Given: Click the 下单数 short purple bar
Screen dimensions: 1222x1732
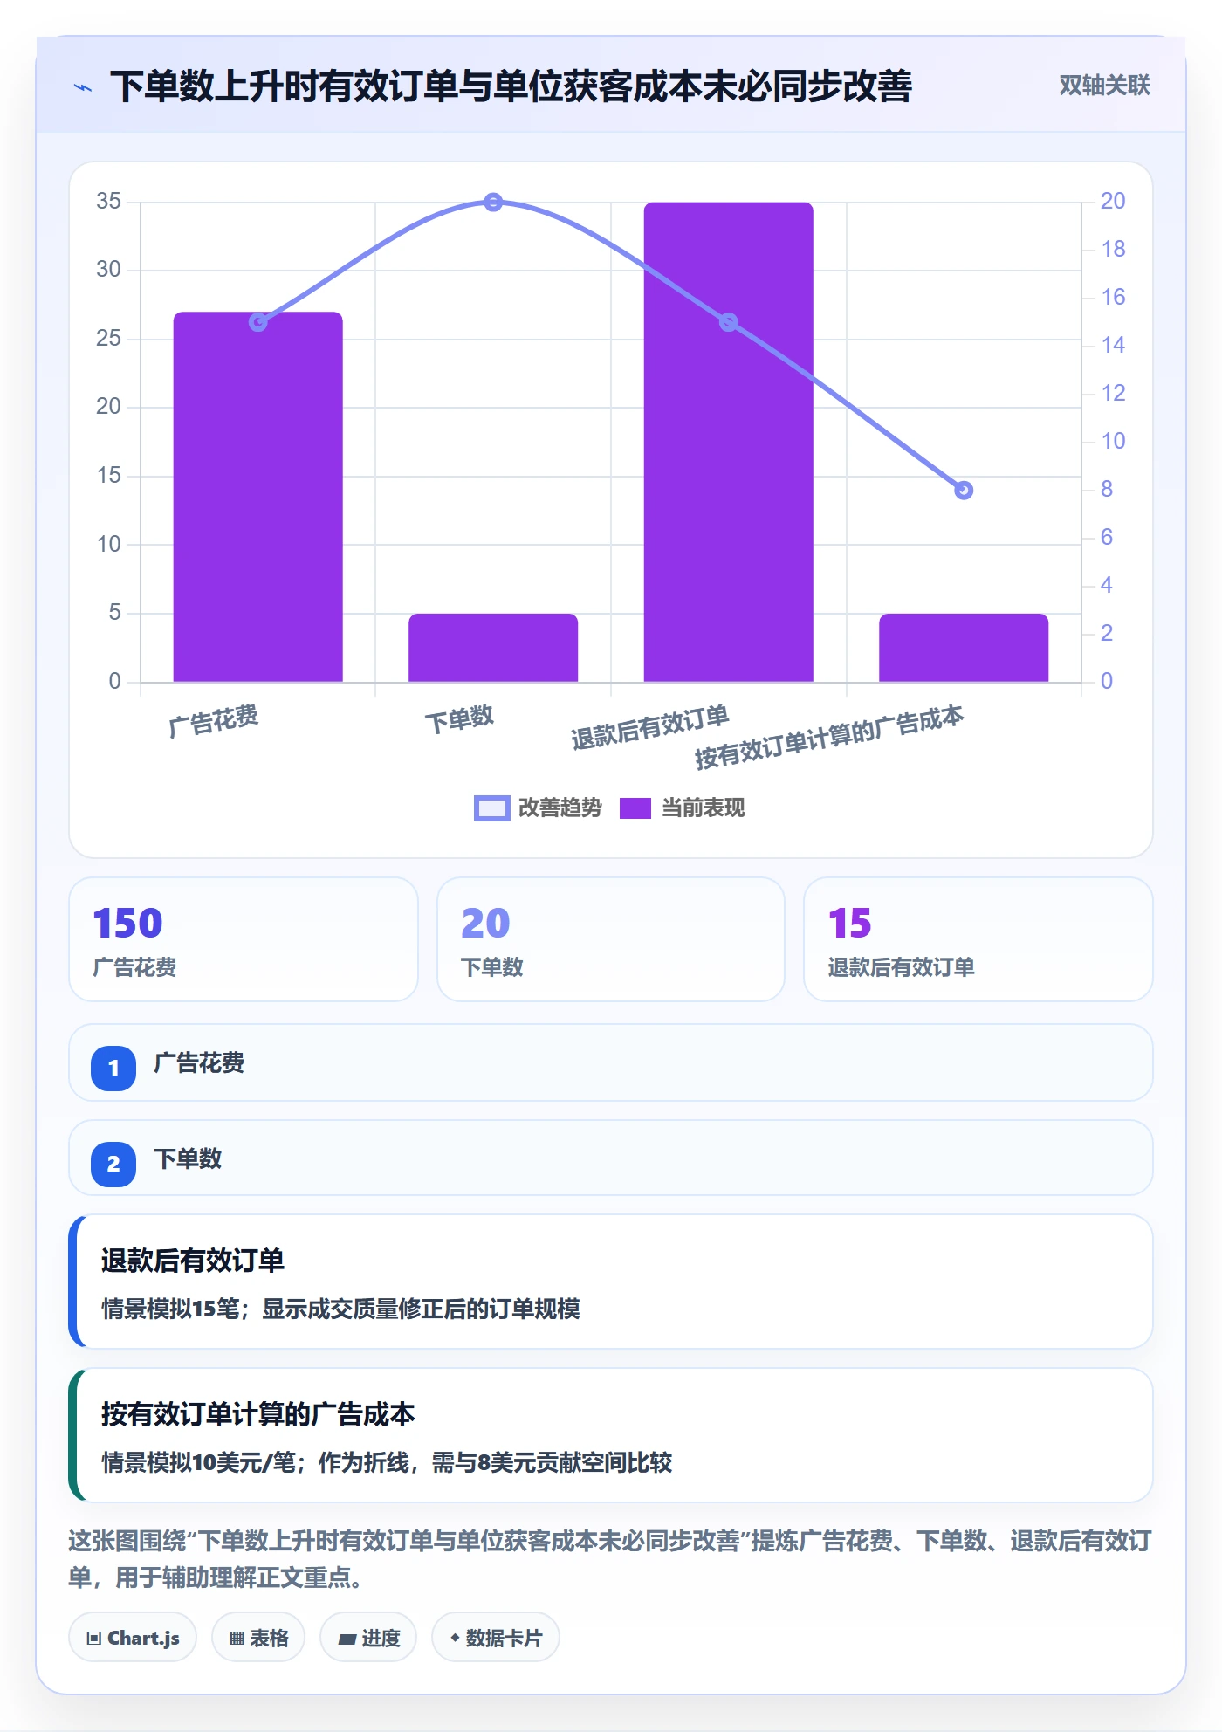Looking at the screenshot, I should pos(493,648).
